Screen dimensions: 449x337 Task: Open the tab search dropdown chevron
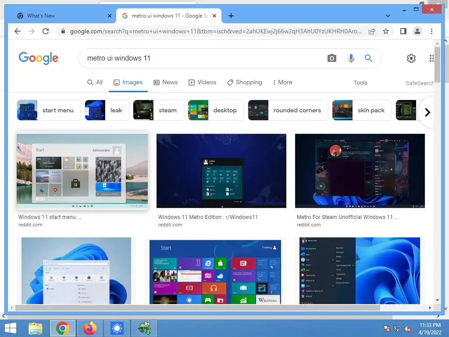388,16
